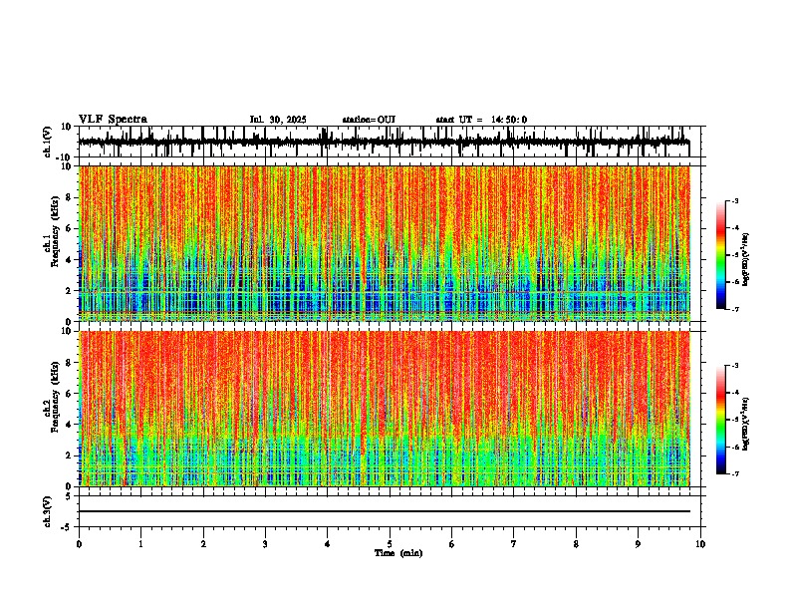Click time axis tick label "0"
Viewport: 789px width, 610px height.
click(x=79, y=544)
